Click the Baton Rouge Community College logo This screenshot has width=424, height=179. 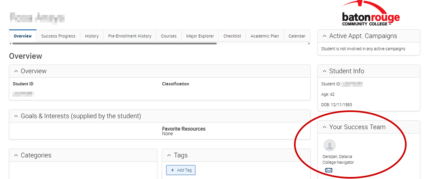(x=371, y=14)
